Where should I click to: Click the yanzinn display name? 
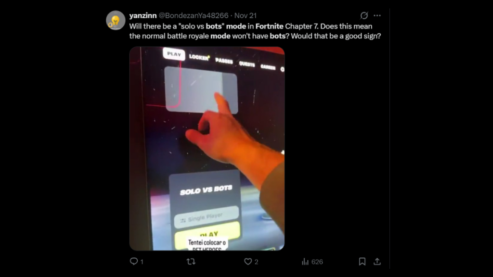click(143, 15)
